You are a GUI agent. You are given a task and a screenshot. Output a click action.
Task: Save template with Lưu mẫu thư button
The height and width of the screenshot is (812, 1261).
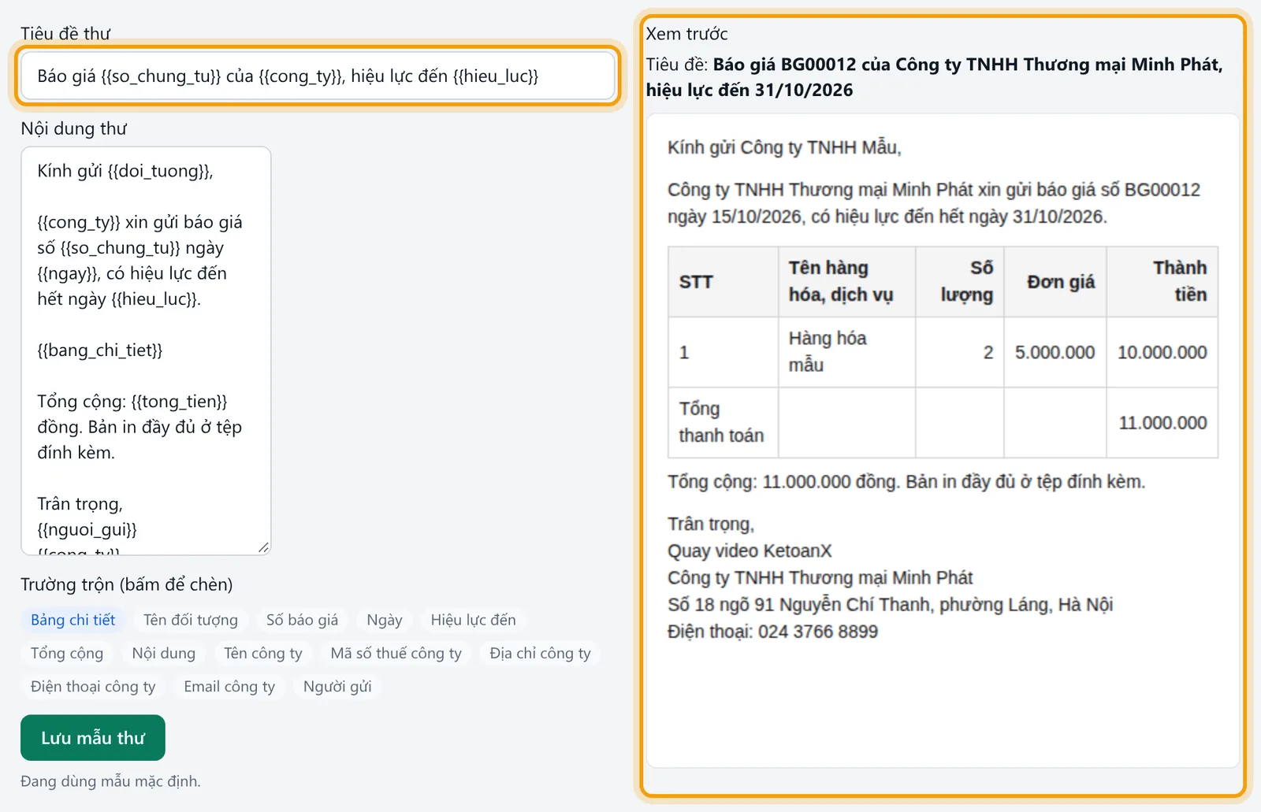pos(93,738)
